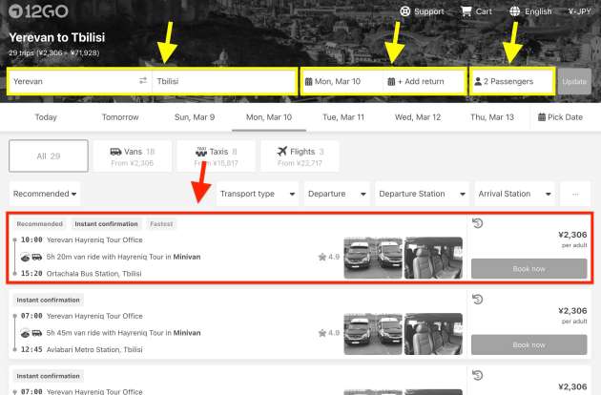601x395 pixels.
Task: Filter by Vans 18
Action: pyautogui.click(x=133, y=156)
